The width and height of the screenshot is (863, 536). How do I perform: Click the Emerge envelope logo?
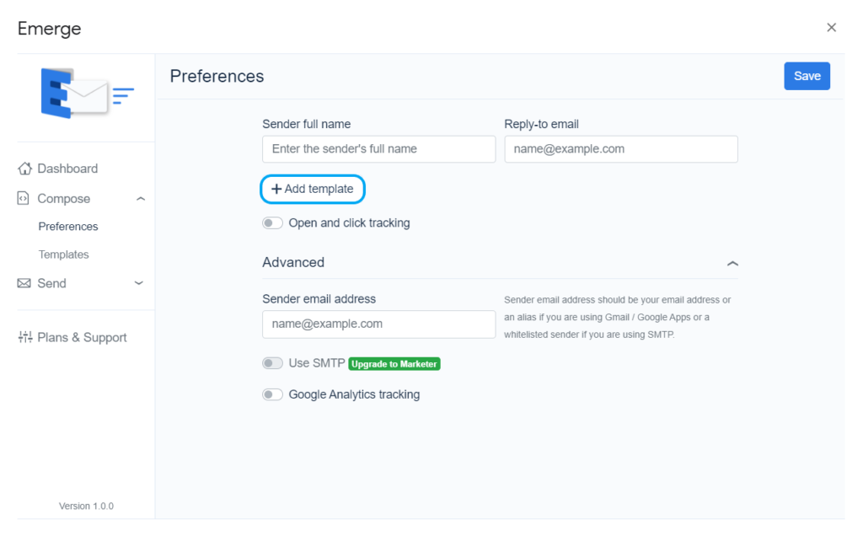87,94
